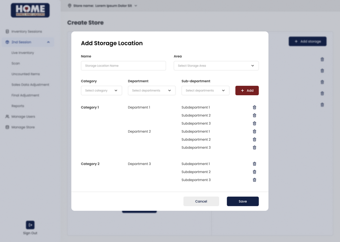This screenshot has width=340, height=242.
Task: Open the Select category dropdown
Action: pyautogui.click(x=101, y=91)
